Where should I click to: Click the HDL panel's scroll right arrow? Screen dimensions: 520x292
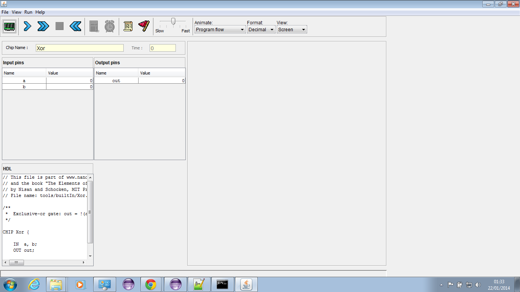point(84,262)
